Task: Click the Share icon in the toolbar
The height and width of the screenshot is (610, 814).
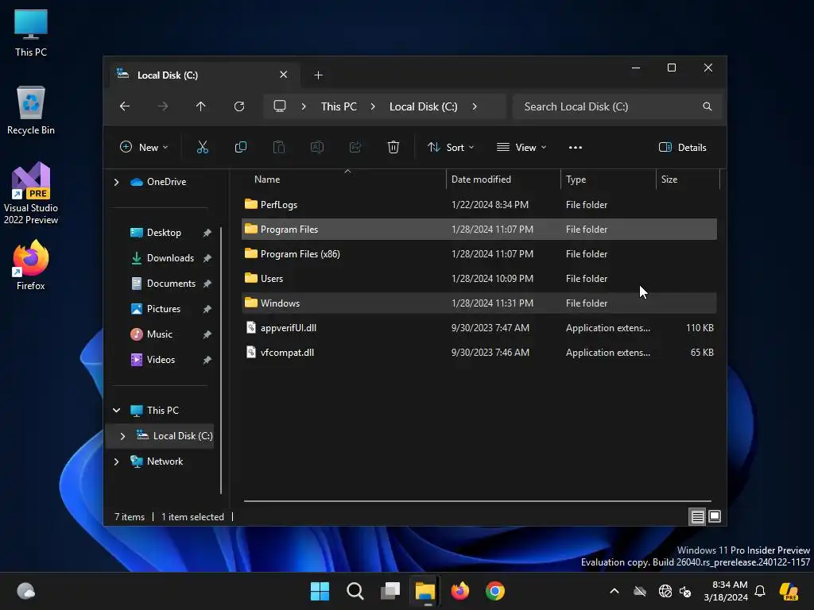Action: click(x=355, y=147)
